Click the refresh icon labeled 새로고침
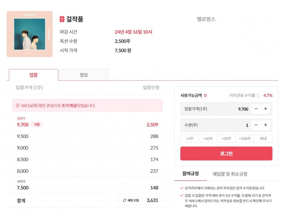This screenshot has height=211, width=281. pos(132,200)
